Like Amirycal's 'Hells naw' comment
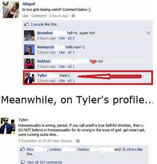 (x=62, y=52)
